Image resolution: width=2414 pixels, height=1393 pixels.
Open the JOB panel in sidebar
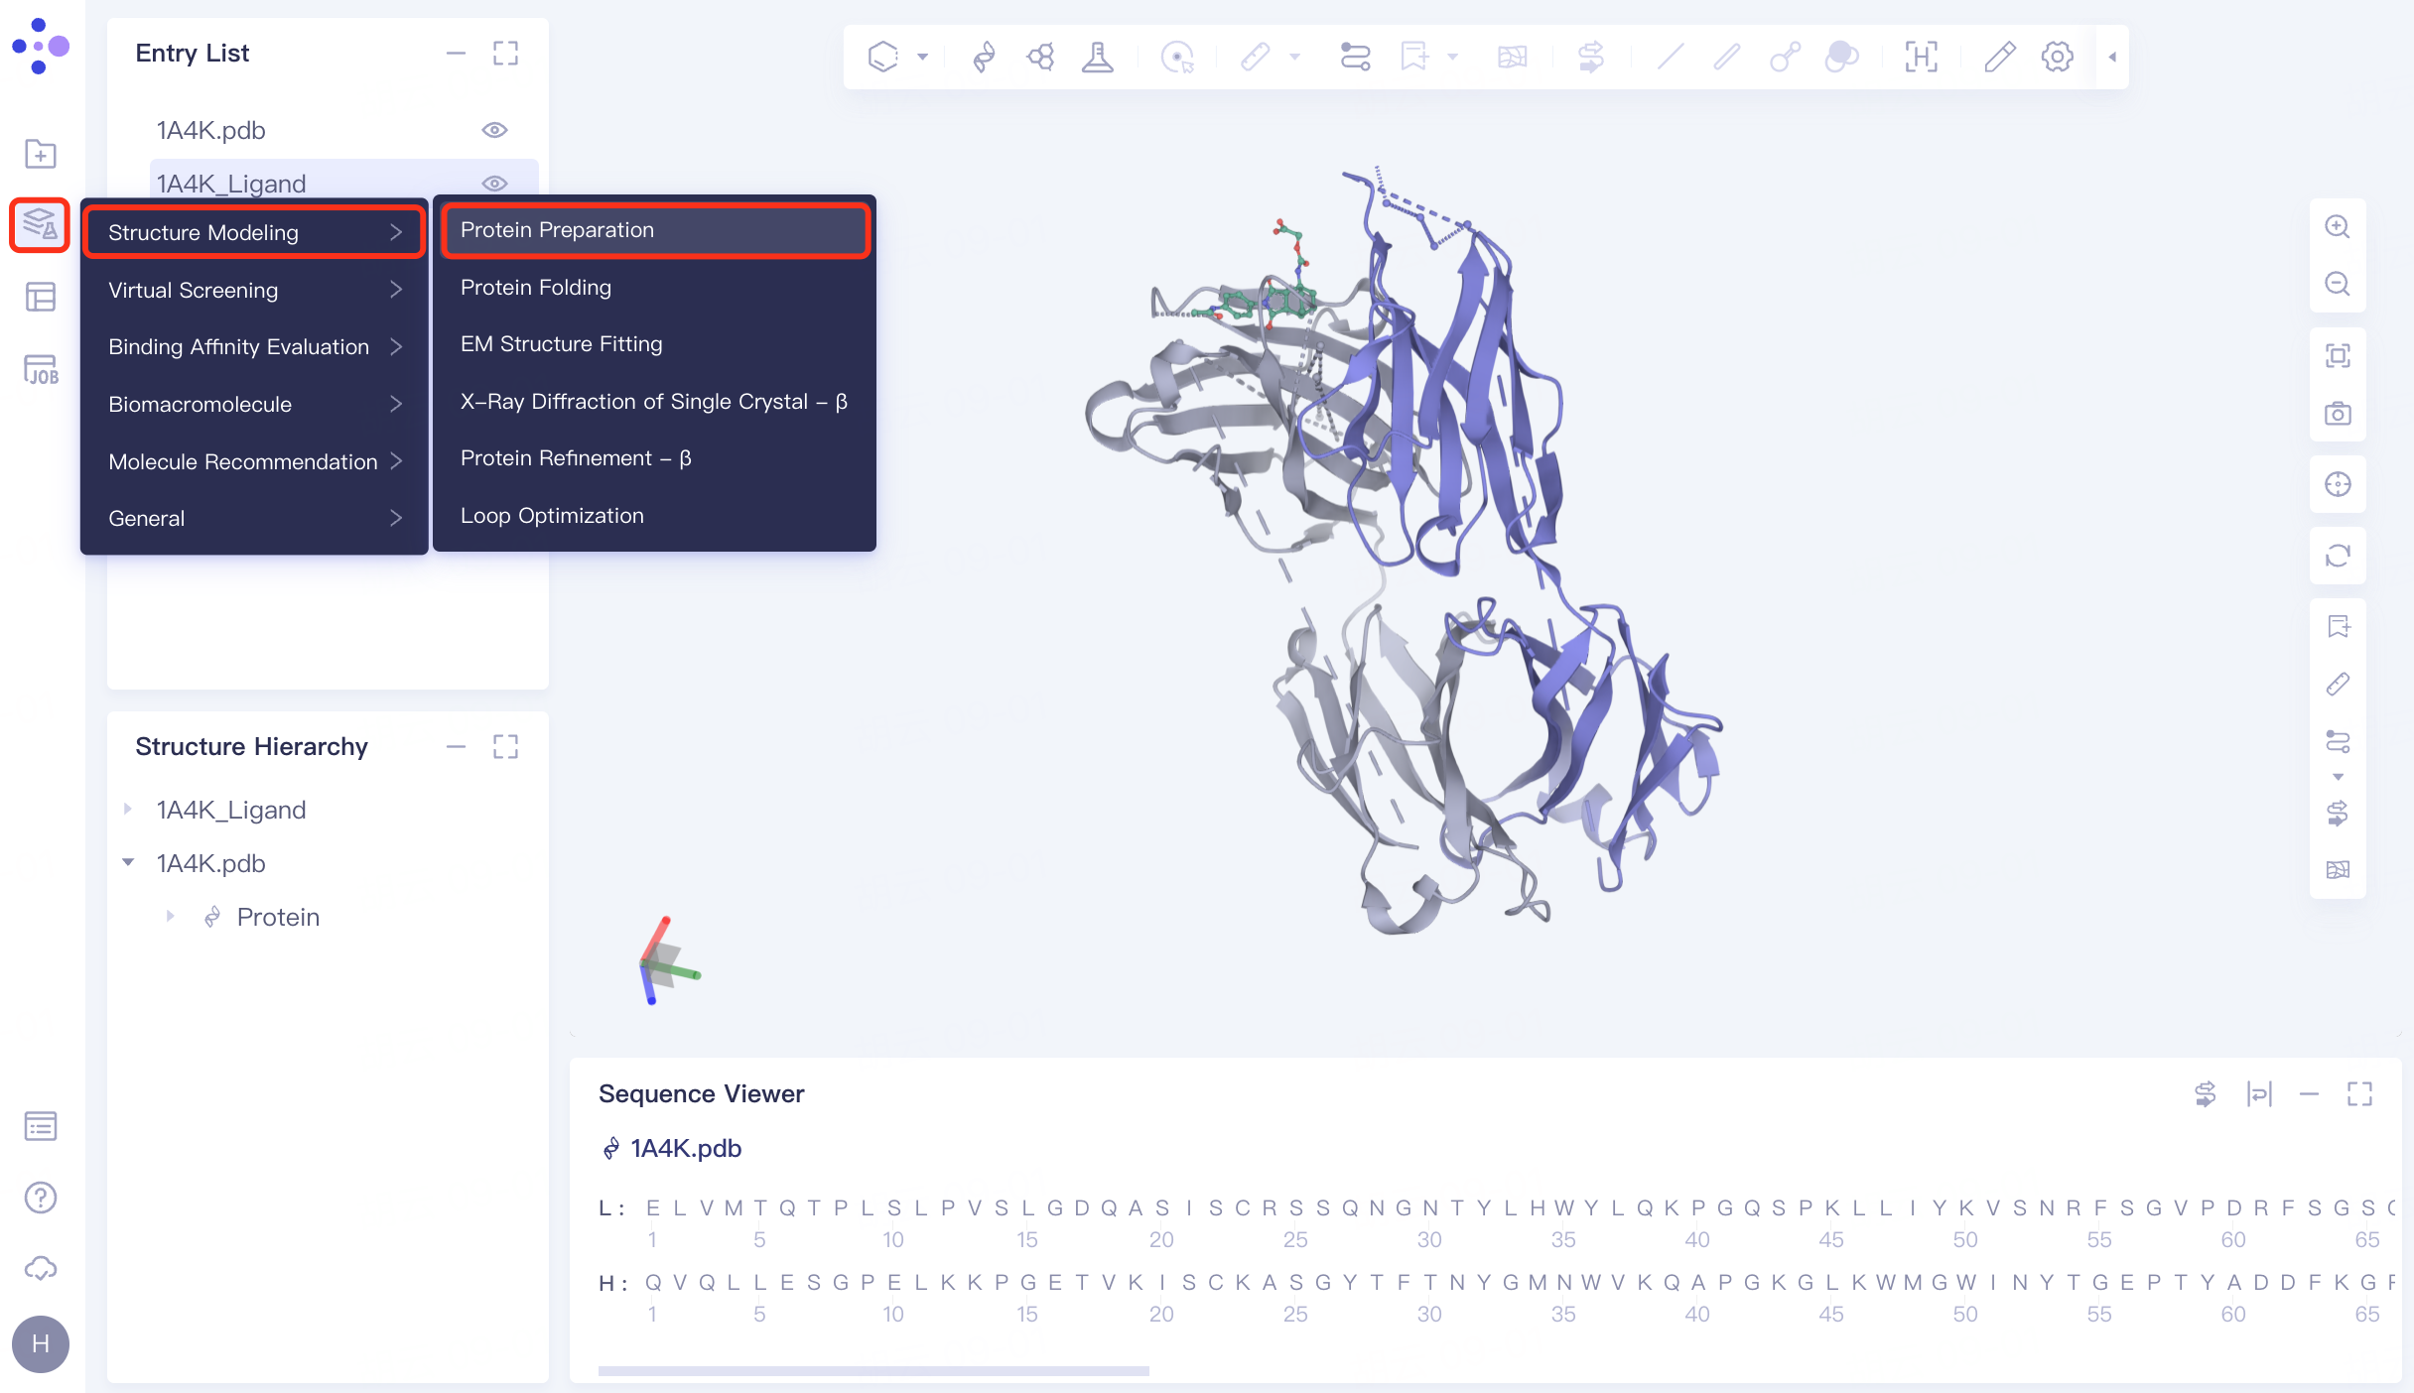point(41,370)
